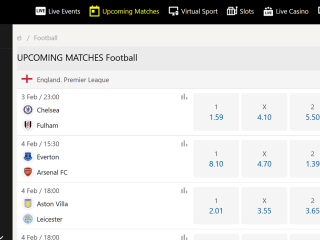
Task: Select Chelsea home win odds 1.59
Action: click(216, 112)
